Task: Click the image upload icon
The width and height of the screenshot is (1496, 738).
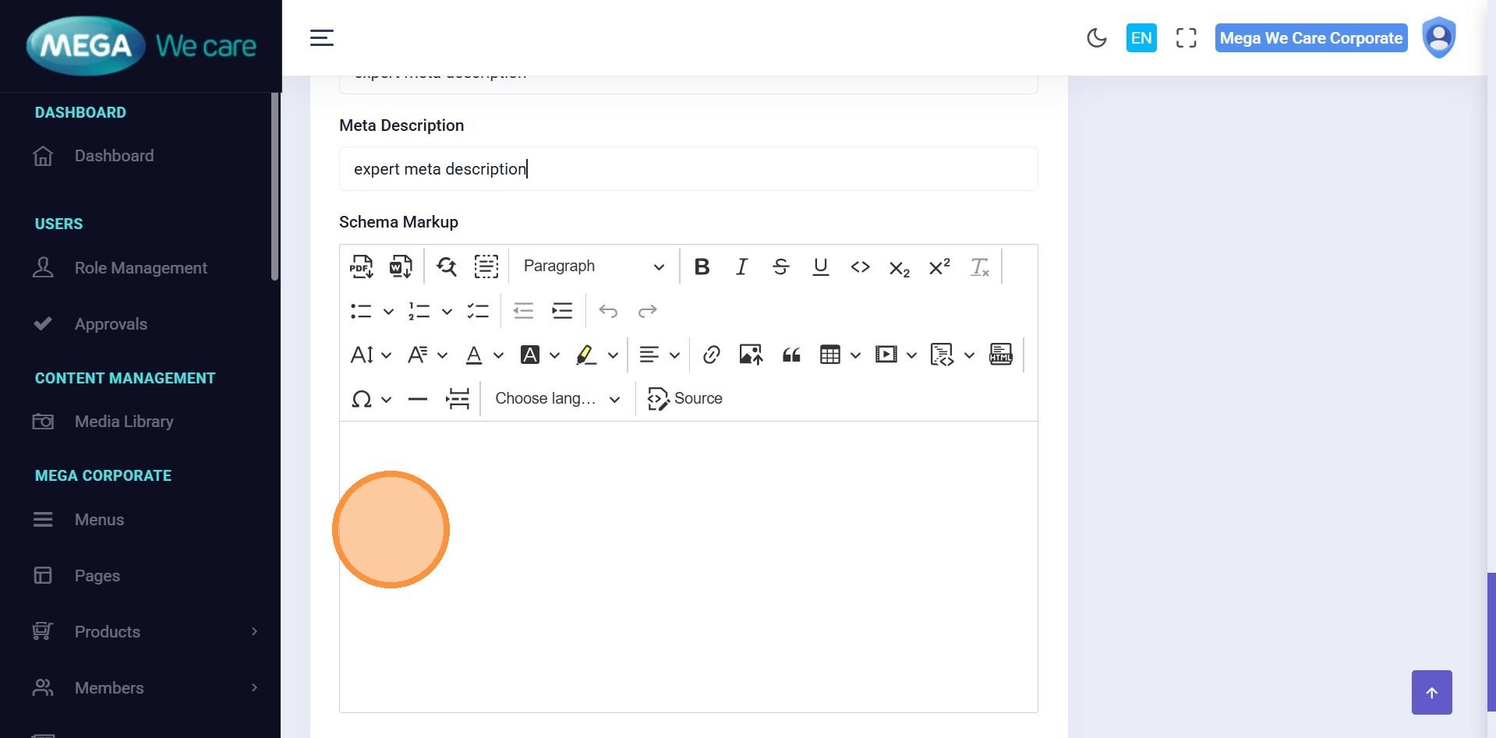Action: tap(751, 355)
